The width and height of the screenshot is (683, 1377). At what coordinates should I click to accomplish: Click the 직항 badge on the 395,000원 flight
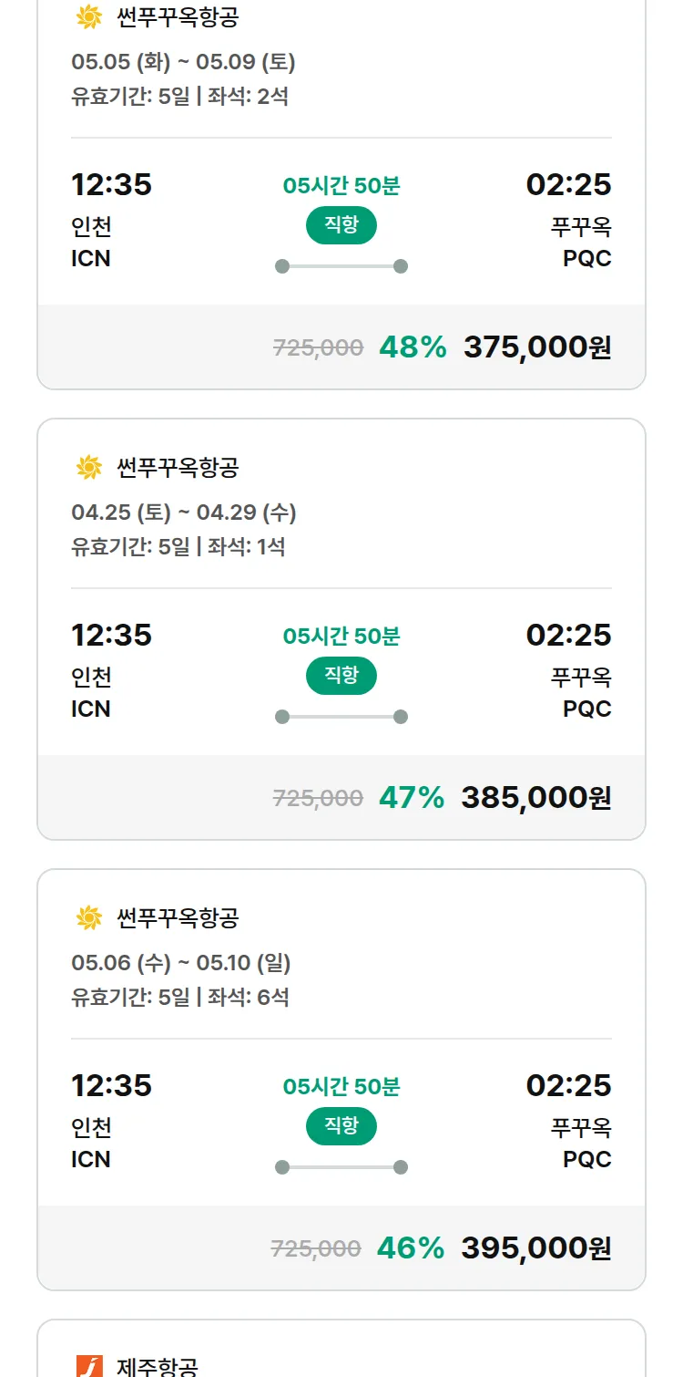click(x=341, y=1126)
